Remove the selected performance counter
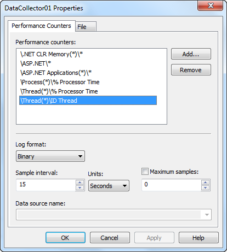 pos(191,70)
